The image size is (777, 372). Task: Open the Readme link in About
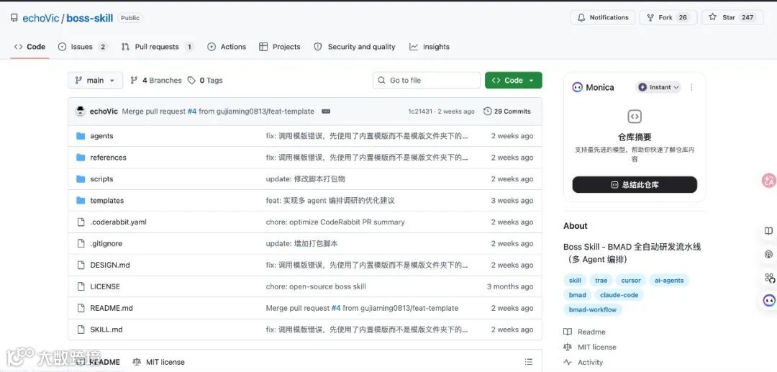coord(585,332)
